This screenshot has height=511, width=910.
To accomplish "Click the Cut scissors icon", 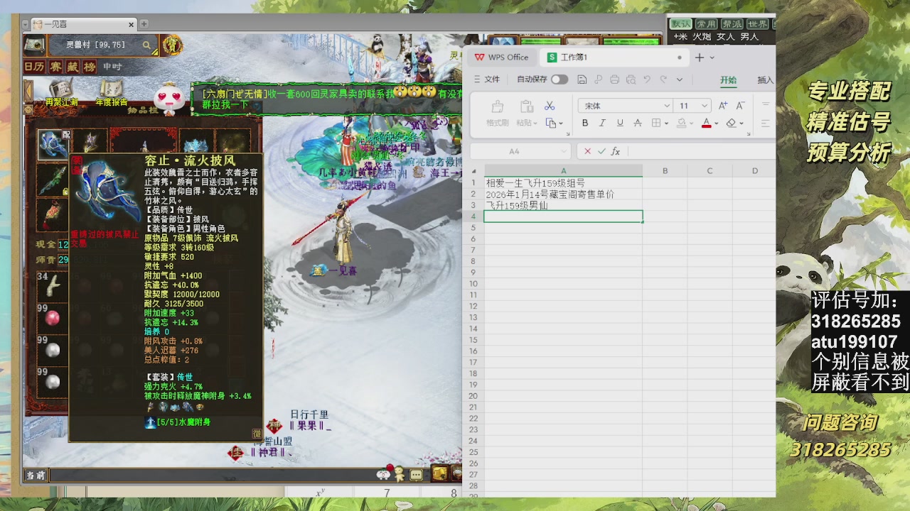I will (x=550, y=106).
